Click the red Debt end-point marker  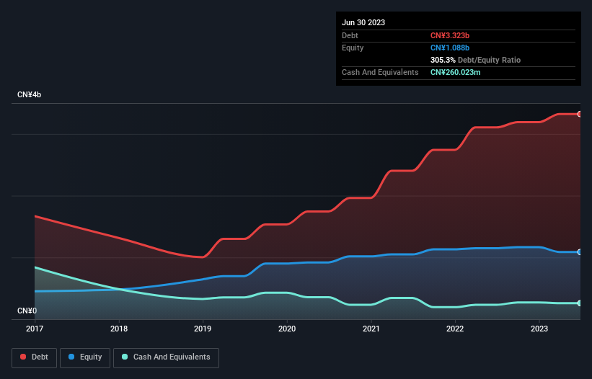[x=580, y=114]
